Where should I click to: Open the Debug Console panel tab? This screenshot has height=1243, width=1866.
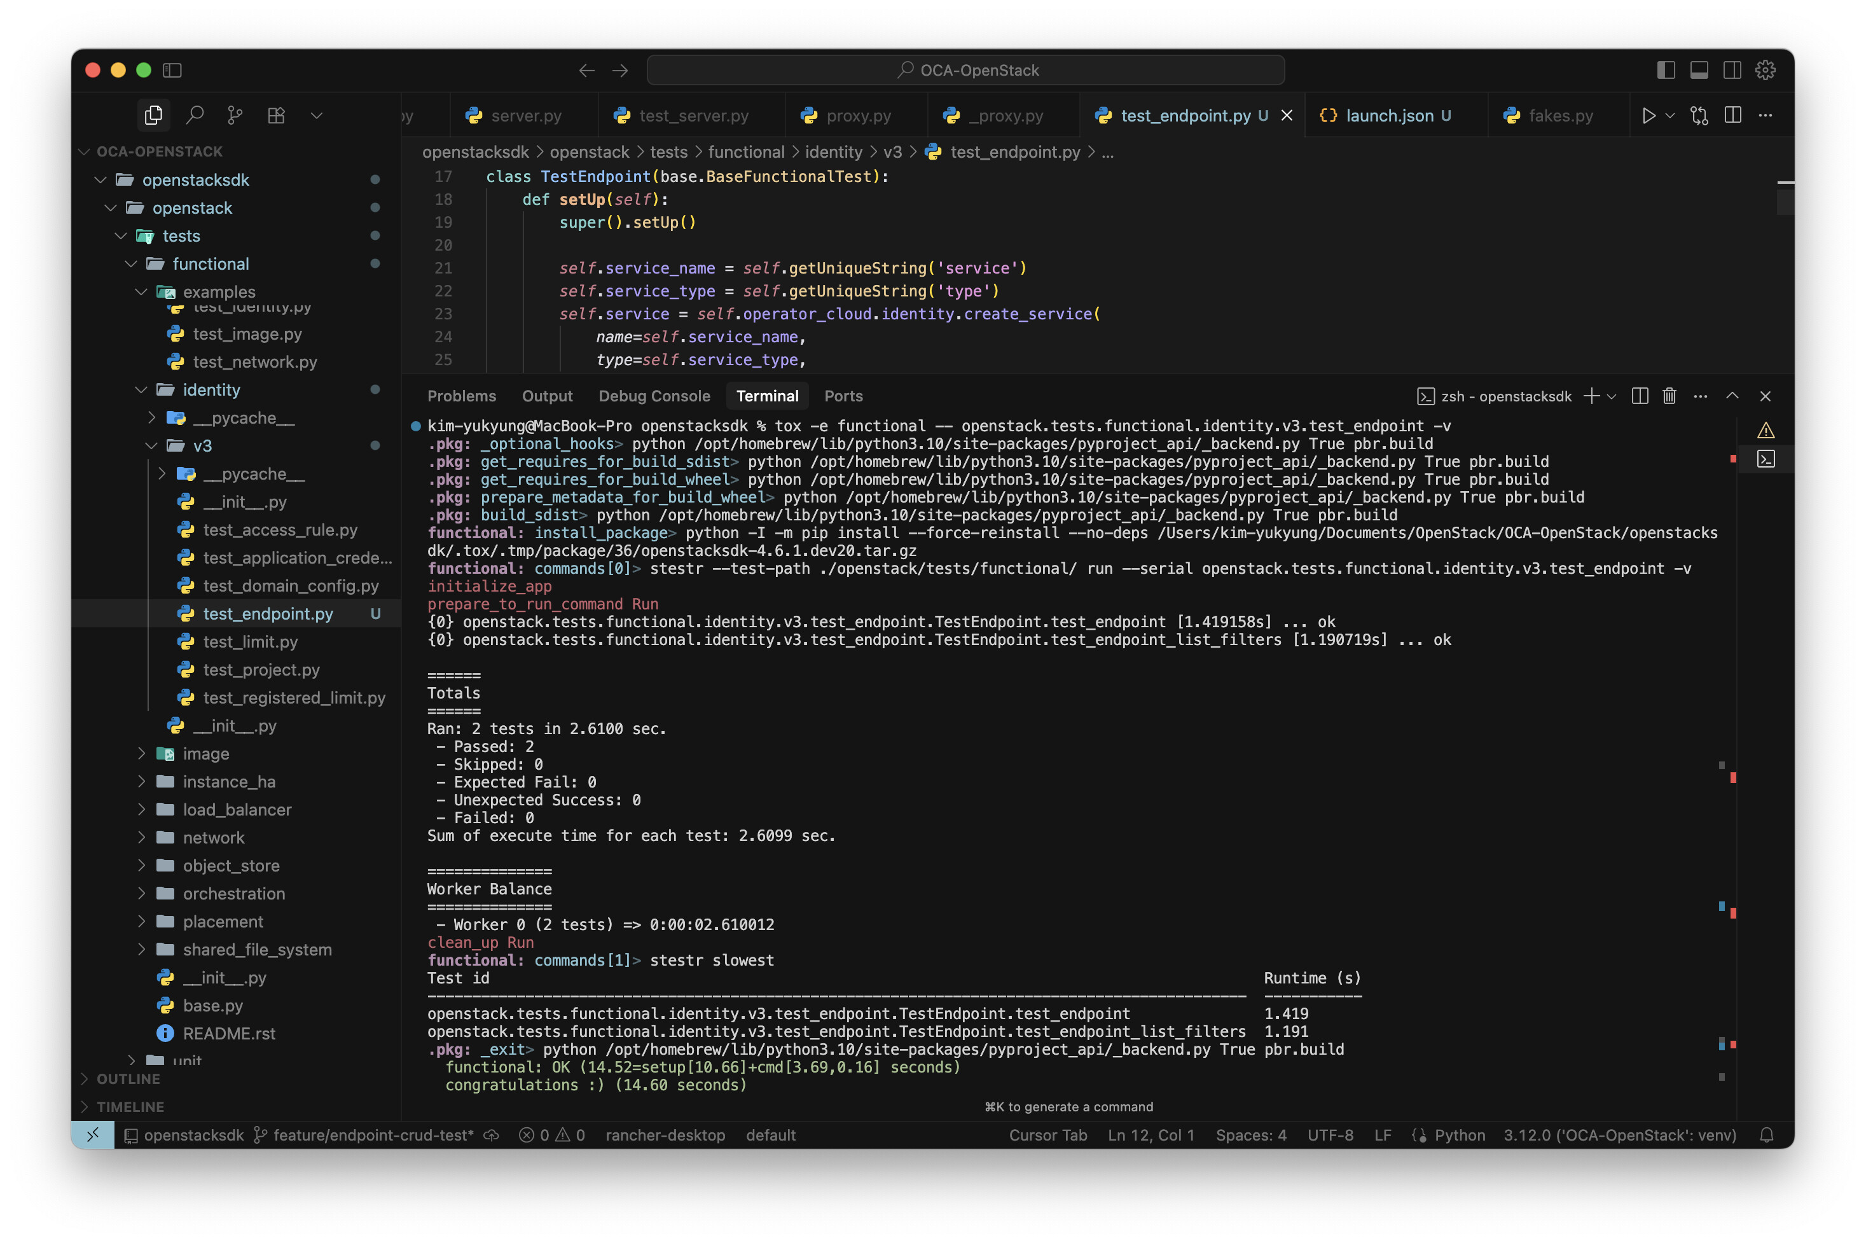(x=654, y=396)
